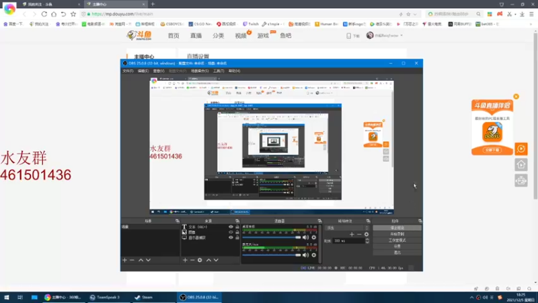Go to browser home page icon
538x303 pixels.
click(54, 14)
